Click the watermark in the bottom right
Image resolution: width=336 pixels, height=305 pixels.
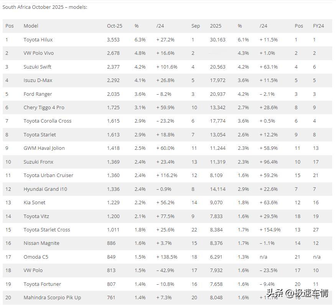tap(298, 294)
